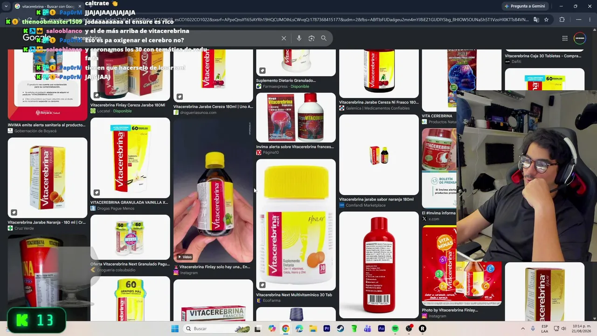Select Vitacerebrina Jarabe Naranja 180 ml image

point(48,177)
